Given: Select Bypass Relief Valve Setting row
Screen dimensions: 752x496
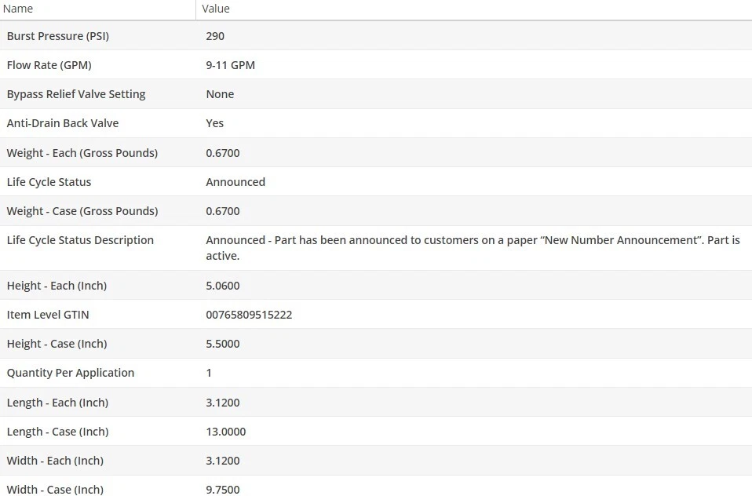Looking at the screenshot, I should click(376, 94).
